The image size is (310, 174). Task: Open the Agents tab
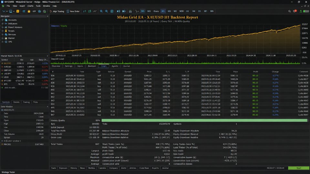[115, 66]
